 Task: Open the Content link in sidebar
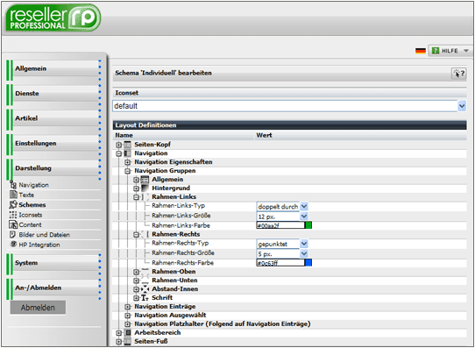[x=30, y=224]
